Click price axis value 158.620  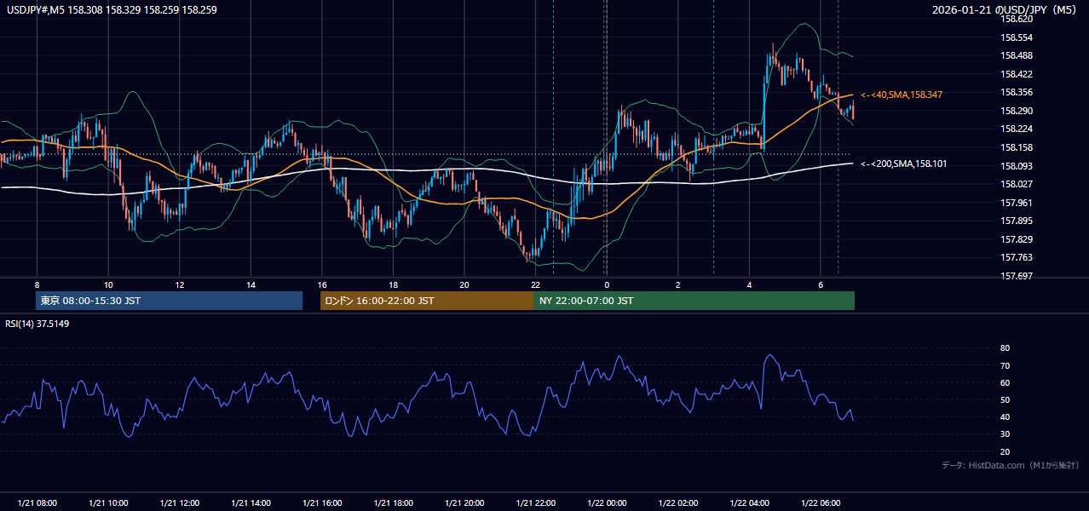tap(1016, 19)
